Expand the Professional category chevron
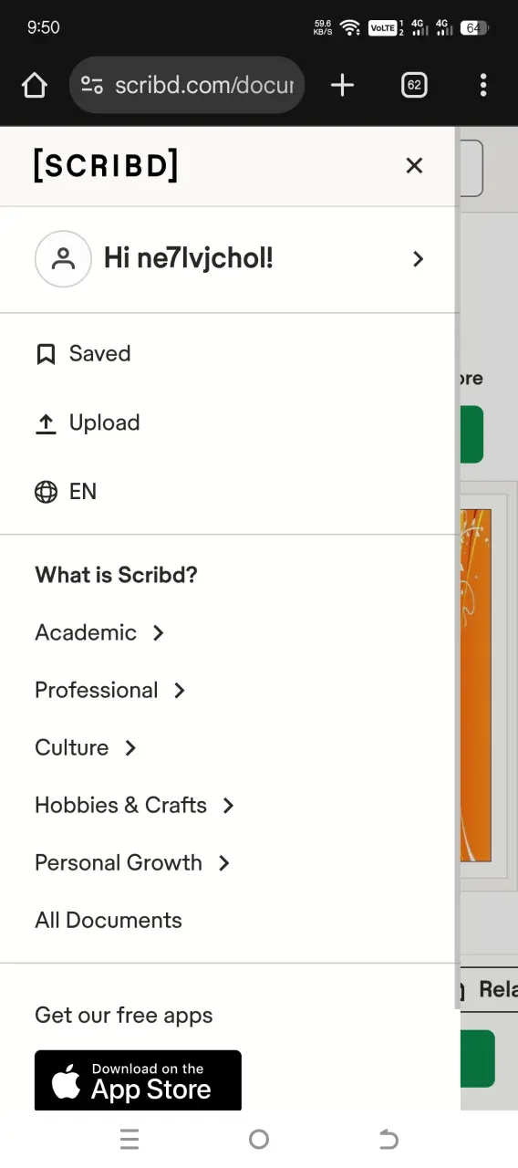Viewport: 518px width, 1168px height. [180, 690]
